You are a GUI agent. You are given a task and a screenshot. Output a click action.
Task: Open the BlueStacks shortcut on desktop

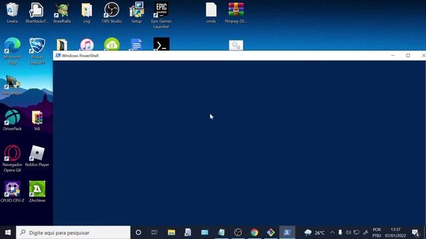click(x=37, y=12)
